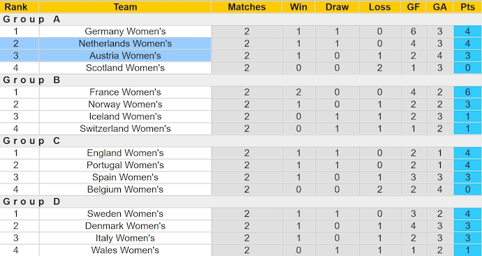482x256 pixels.
Task: Click the England Women's team name
Action: click(x=125, y=153)
